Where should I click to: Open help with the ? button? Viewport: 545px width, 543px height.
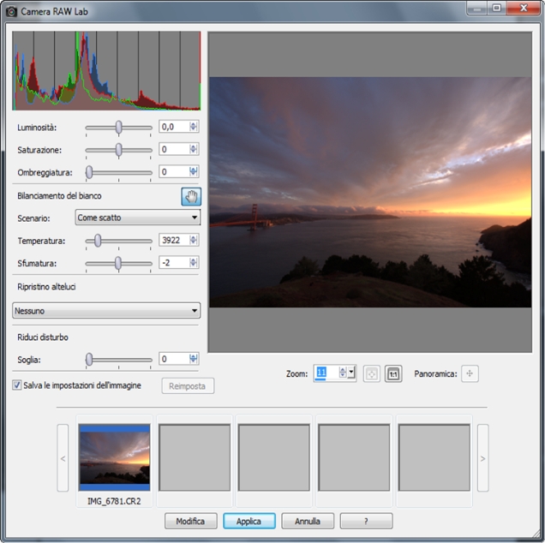[x=366, y=521]
